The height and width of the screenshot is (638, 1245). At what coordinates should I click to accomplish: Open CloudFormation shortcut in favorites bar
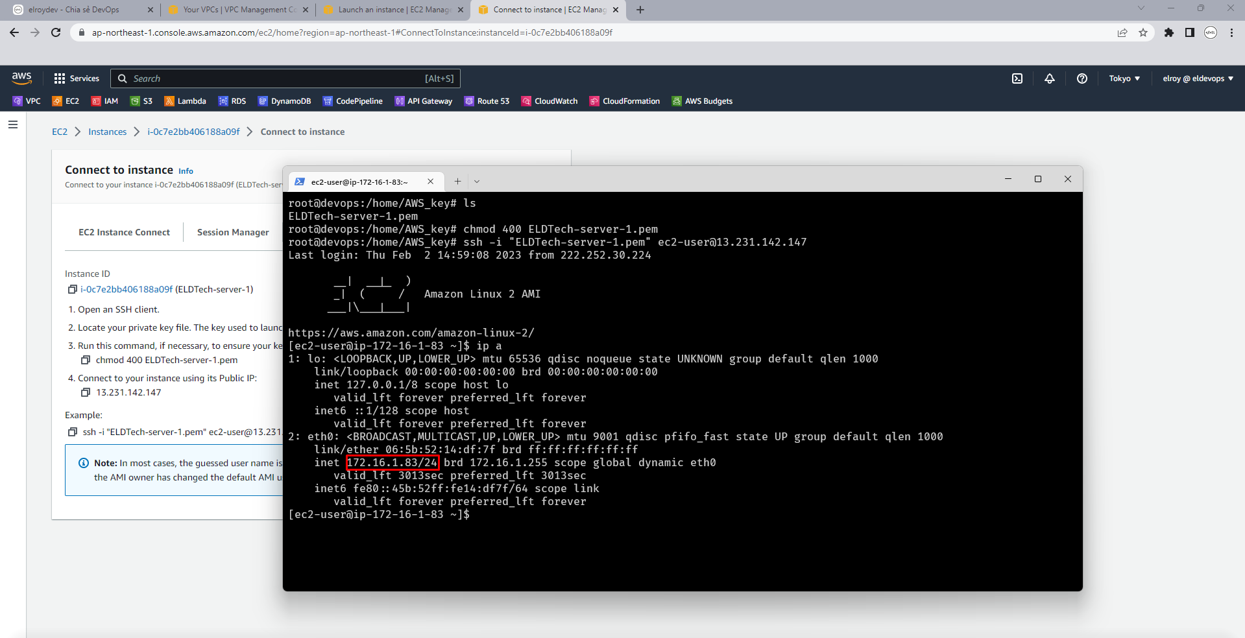click(624, 101)
